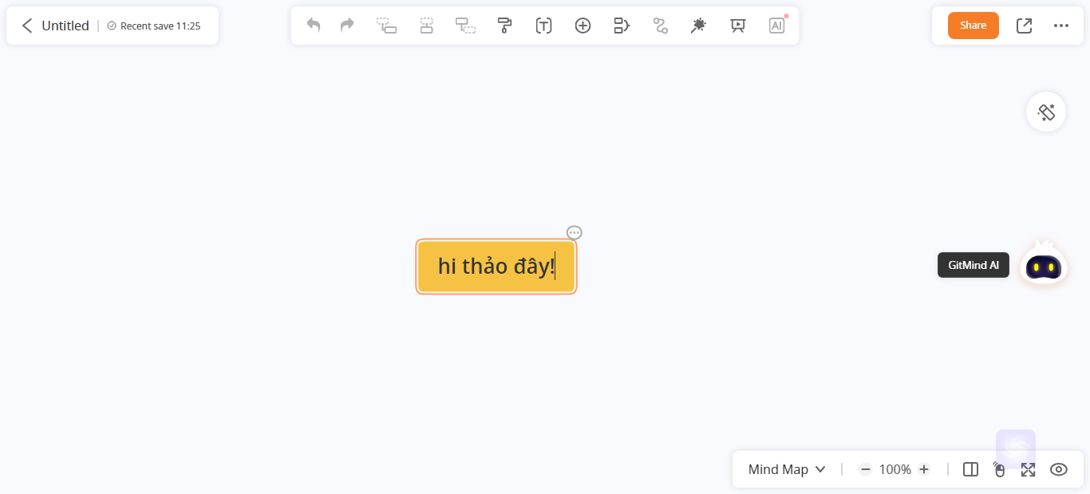Zoom in with the plus button

(924, 469)
